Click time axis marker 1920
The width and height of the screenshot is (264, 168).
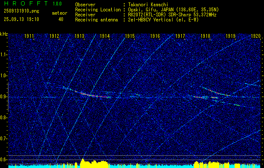pos(256,36)
